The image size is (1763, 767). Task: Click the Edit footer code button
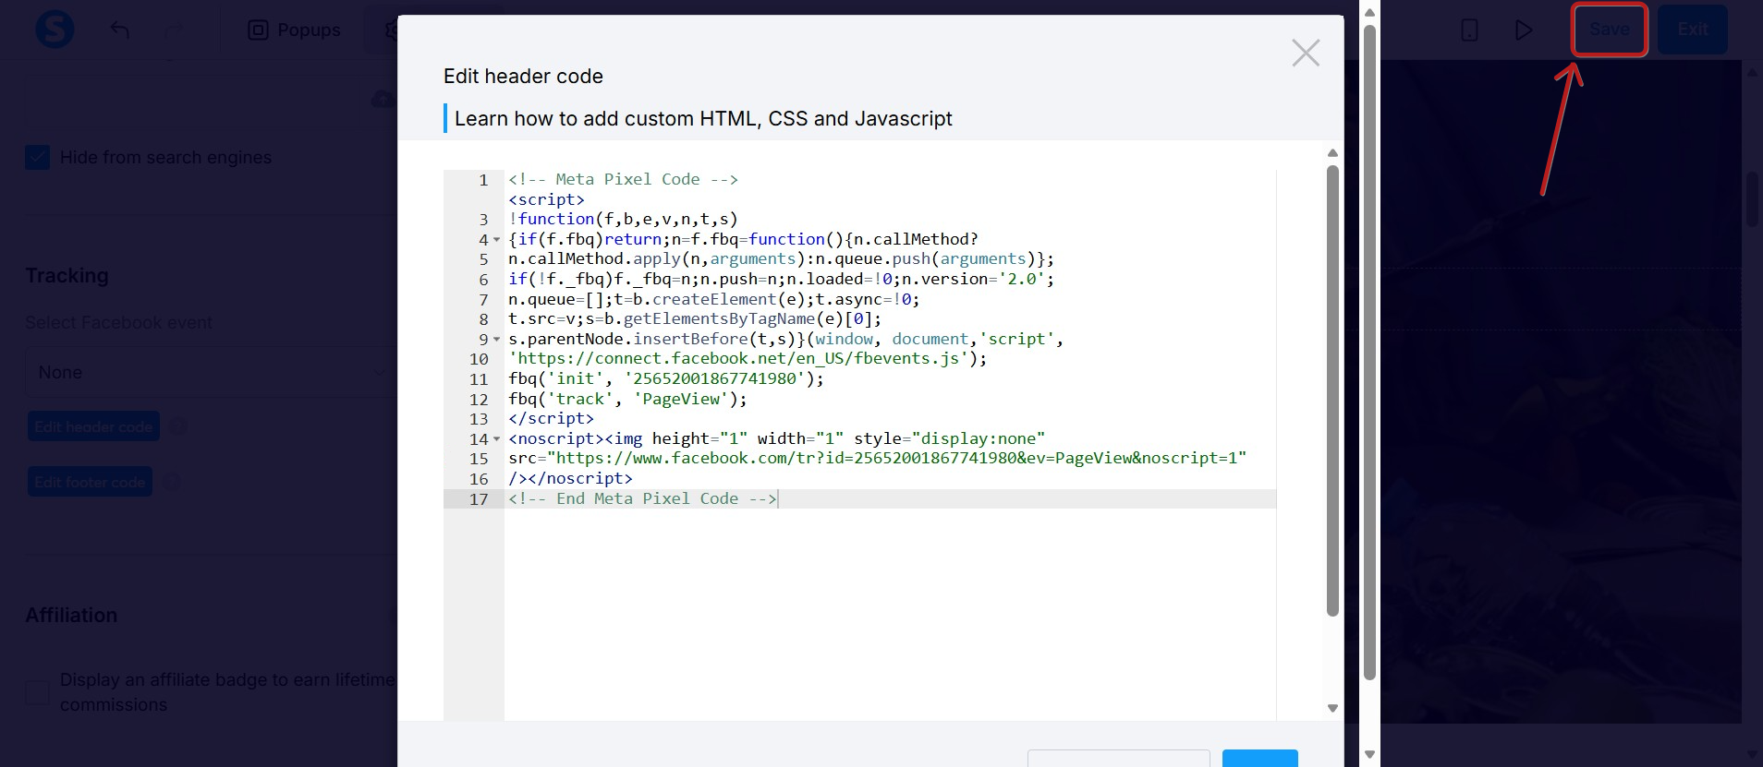[90, 482]
